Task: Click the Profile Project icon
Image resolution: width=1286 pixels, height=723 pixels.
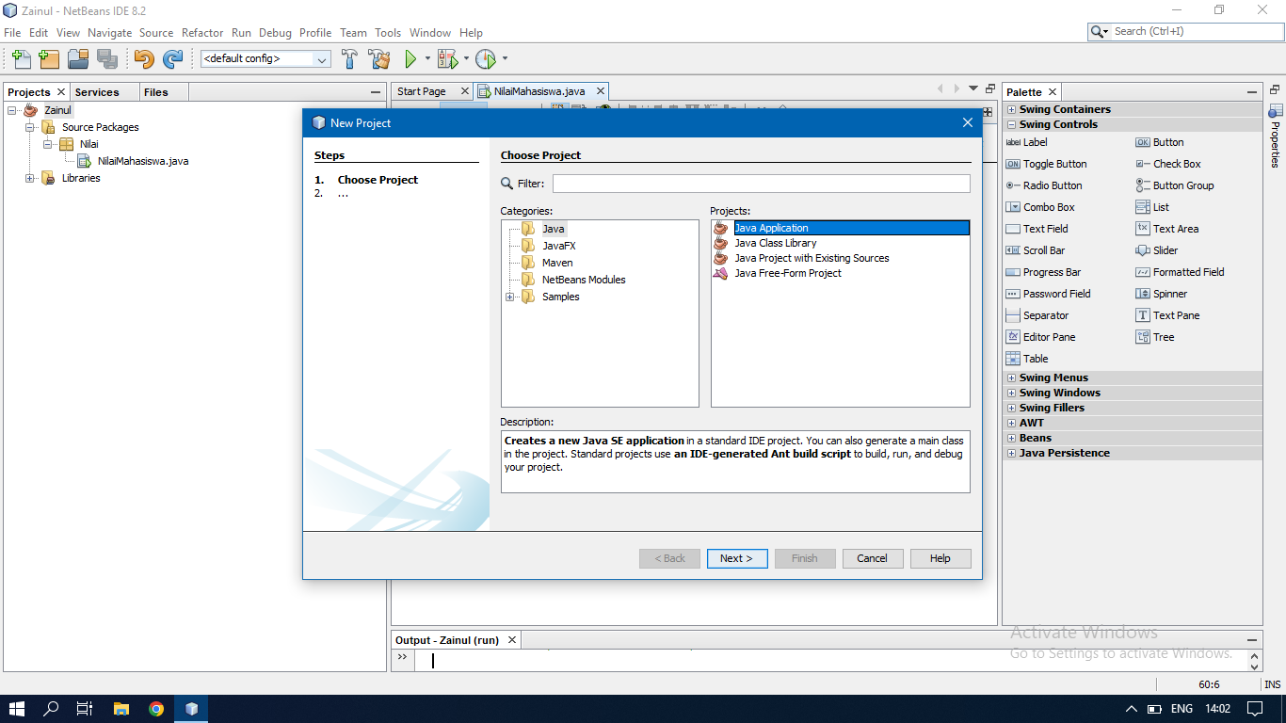Action: pyautogui.click(x=485, y=59)
